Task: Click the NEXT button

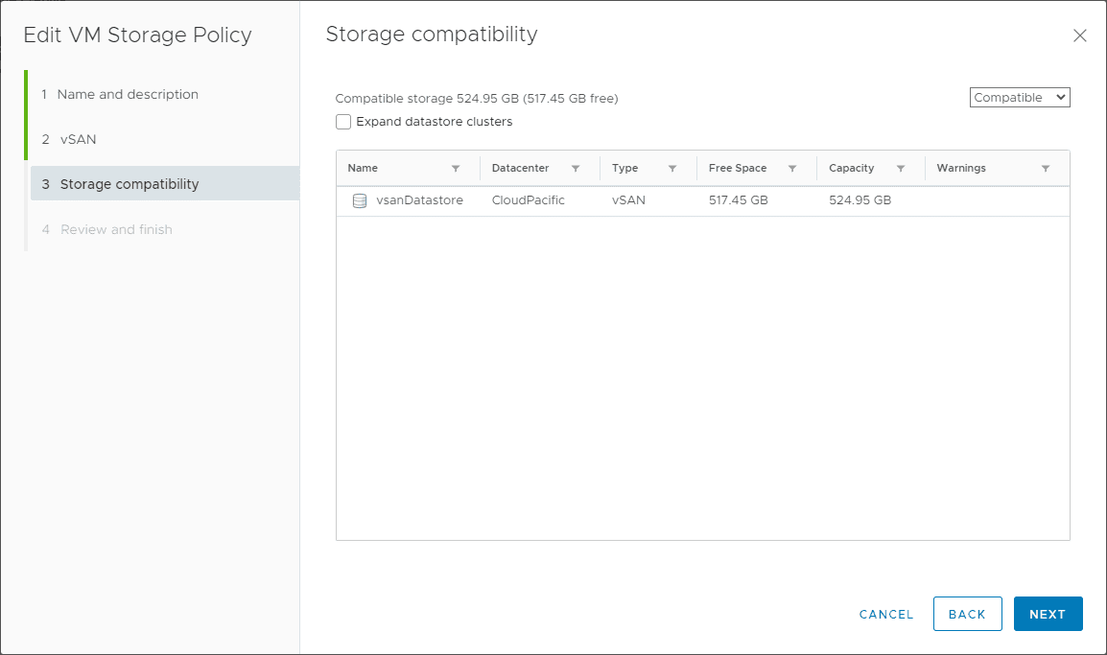Action: click(x=1048, y=614)
